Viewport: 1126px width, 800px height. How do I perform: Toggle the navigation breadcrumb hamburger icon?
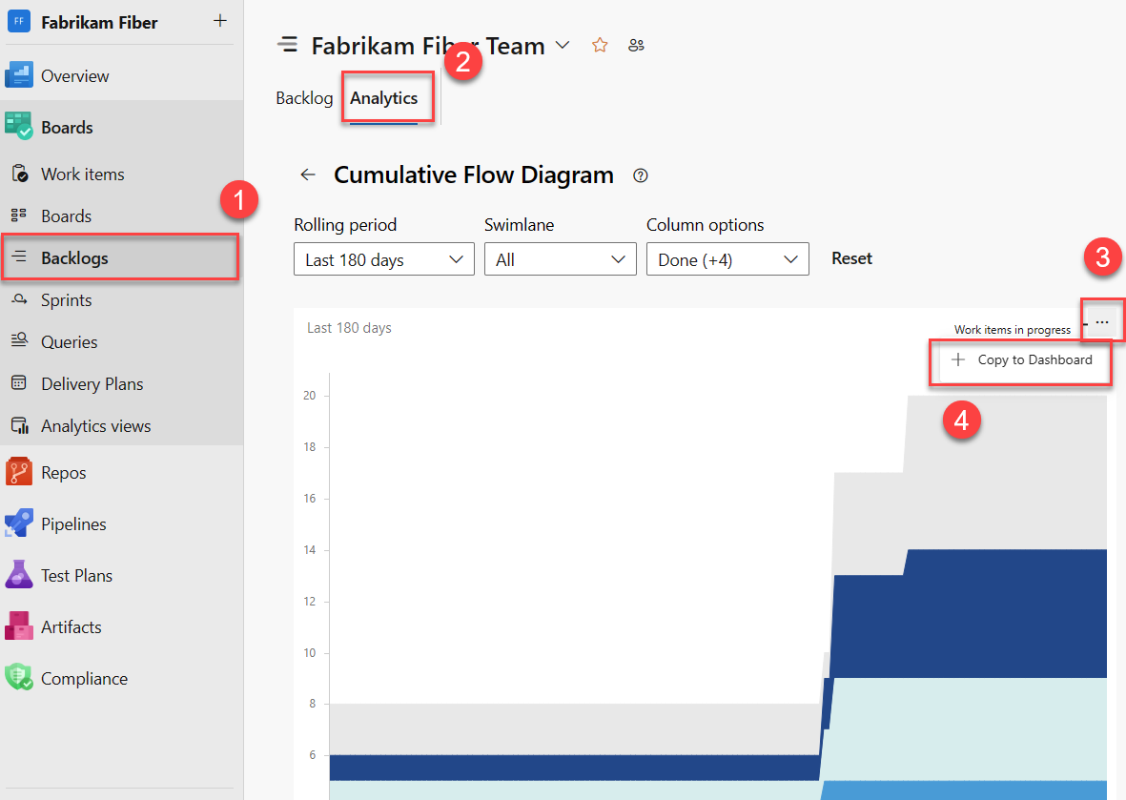point(287,43)
